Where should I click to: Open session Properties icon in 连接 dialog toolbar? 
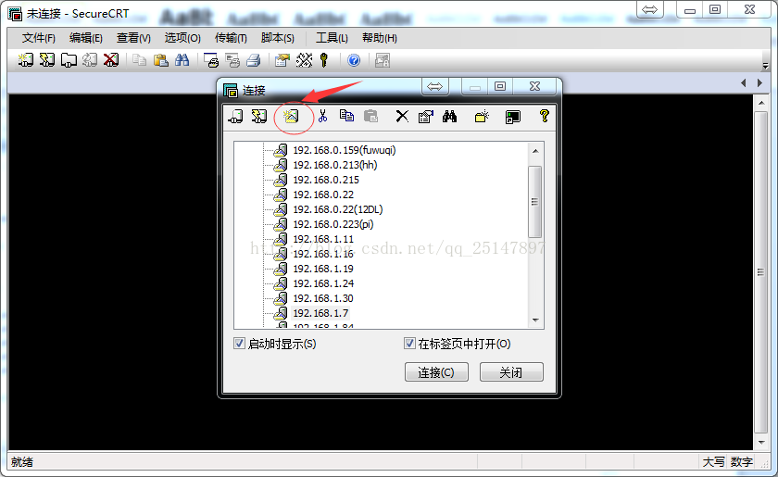coord(426,116)
